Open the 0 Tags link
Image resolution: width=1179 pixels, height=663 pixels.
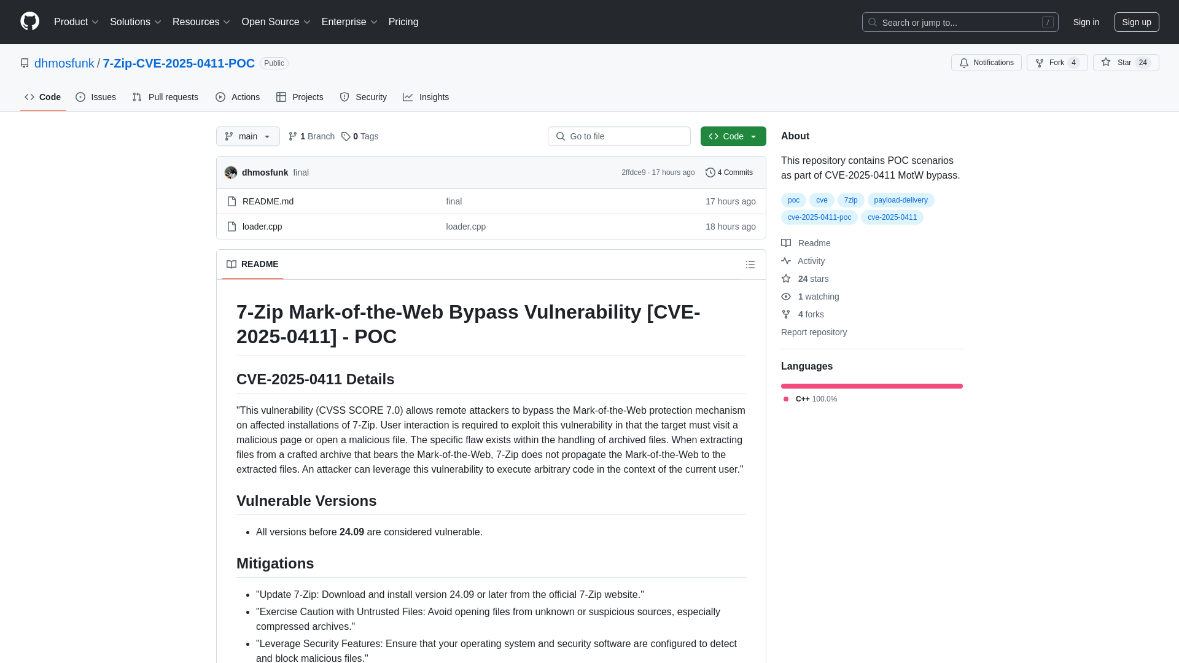coord(360,136)
